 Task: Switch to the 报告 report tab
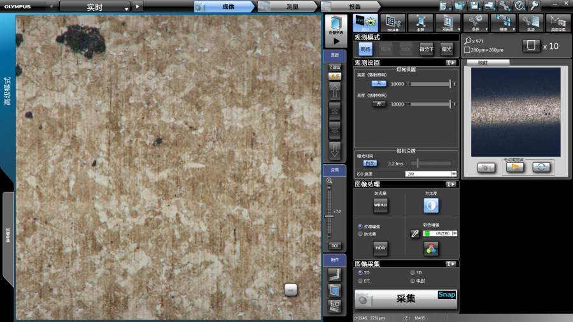coord(350,6)
